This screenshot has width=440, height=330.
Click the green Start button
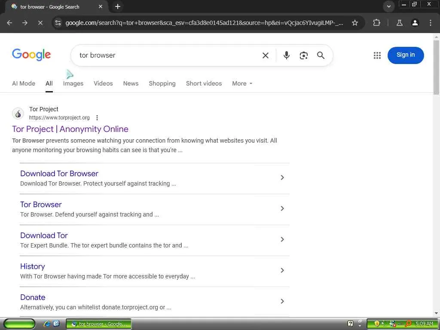coord(19,324)
